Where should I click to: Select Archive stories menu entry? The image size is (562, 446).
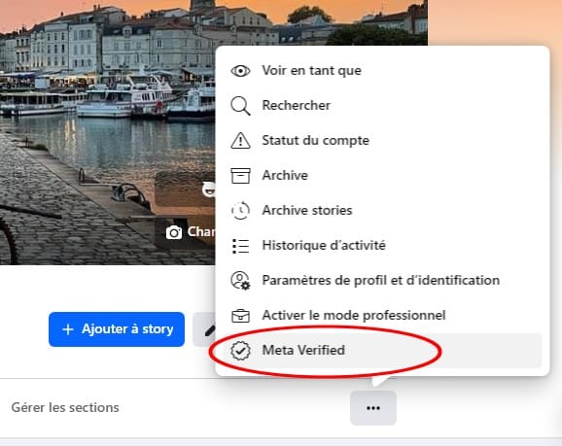pyautogui.click(x=382, y=210)
